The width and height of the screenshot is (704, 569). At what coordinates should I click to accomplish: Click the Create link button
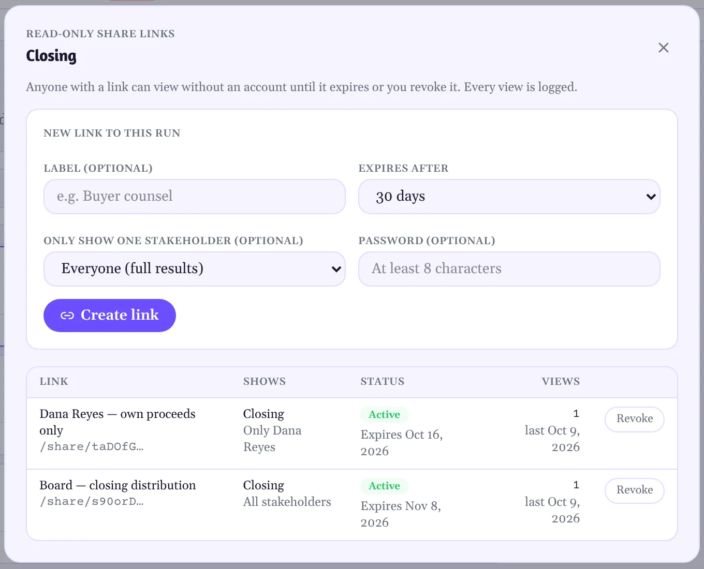click(110, 316)
